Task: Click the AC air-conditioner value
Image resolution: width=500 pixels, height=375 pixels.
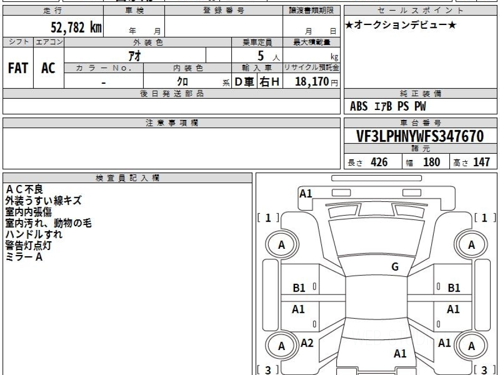Action: 48,68
